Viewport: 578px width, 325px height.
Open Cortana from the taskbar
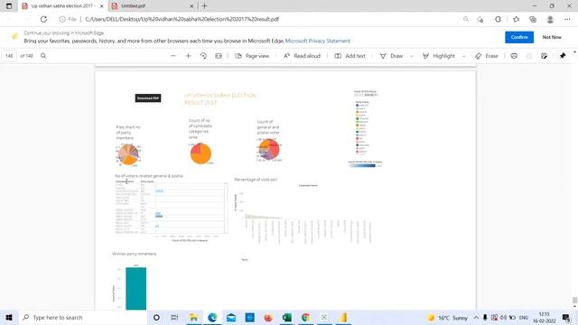156,317
